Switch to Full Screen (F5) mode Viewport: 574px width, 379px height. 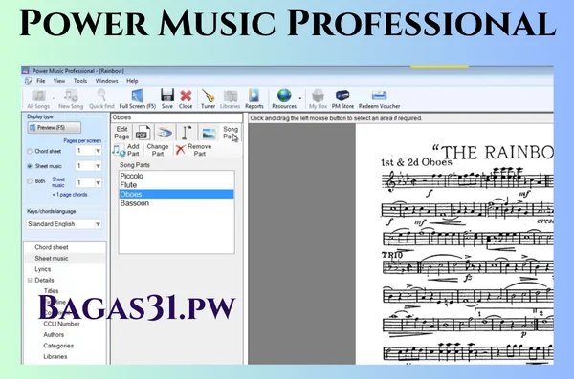coord(137,99)
